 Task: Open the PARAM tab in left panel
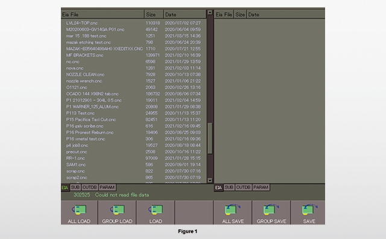click(x=107, y=187)
